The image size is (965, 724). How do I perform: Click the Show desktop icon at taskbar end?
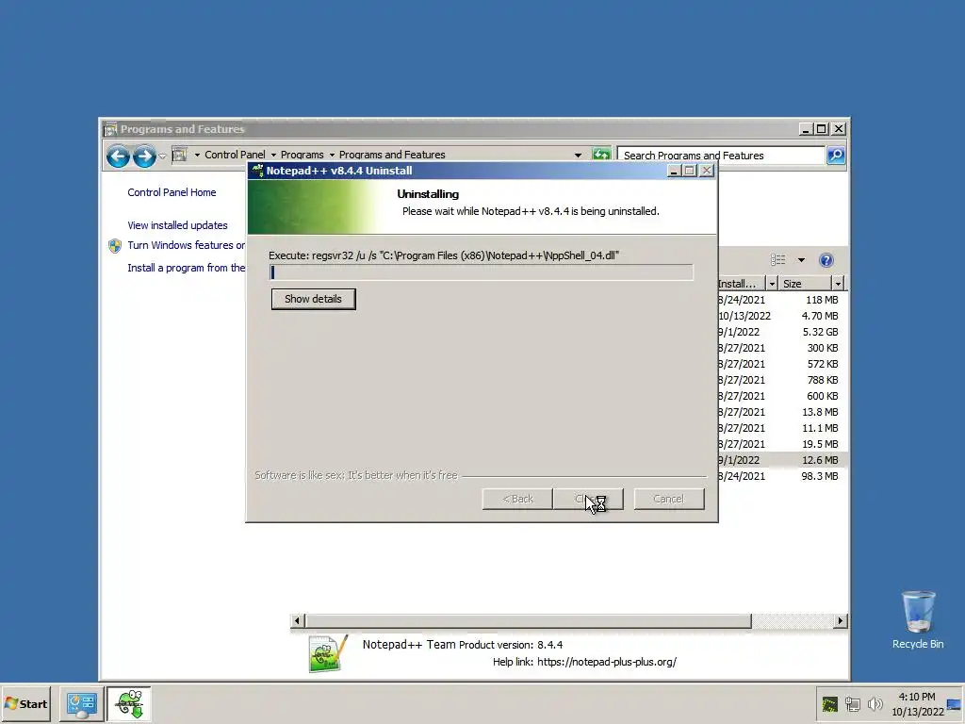954,703
